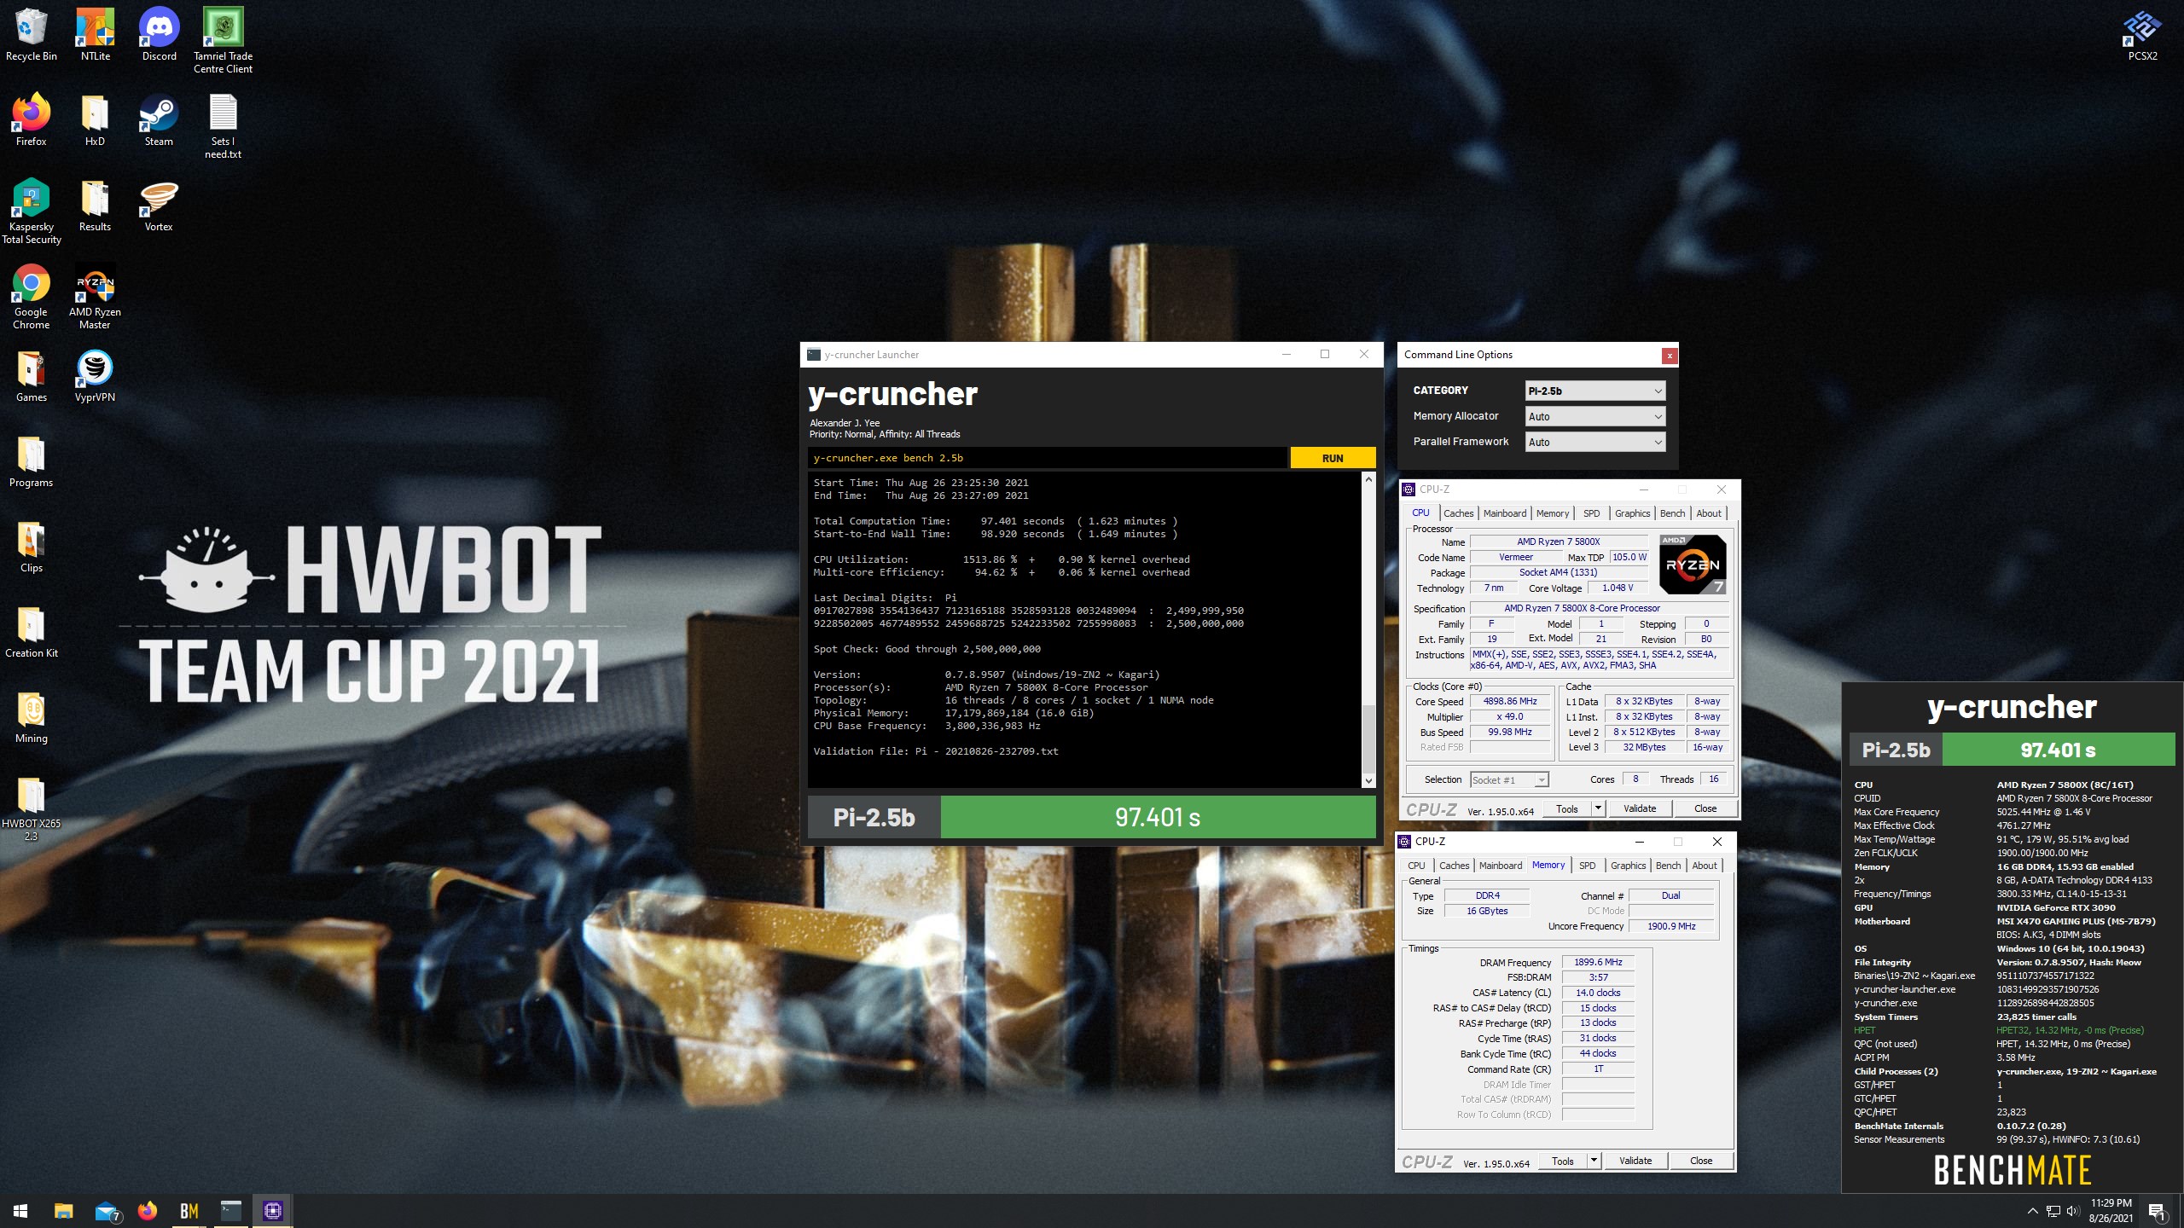The width and height of the screenshot is (2184, 1228).
Task: Click Tools button in lower CPU-Z
Action: pyautogui.click(x=1562, y=1160)
